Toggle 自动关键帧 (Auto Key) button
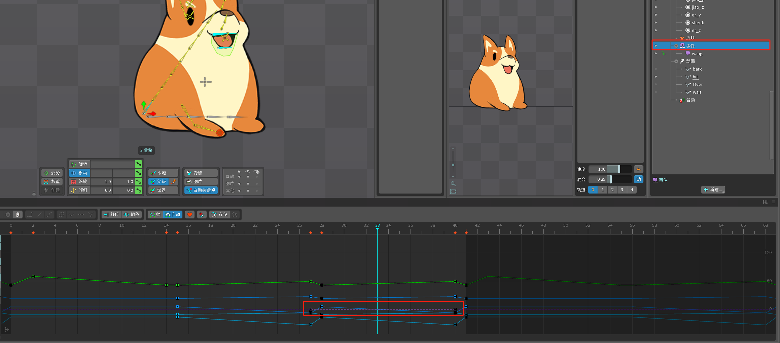The width and height of the screenshot is (780, 343). [x=201, y=190]
